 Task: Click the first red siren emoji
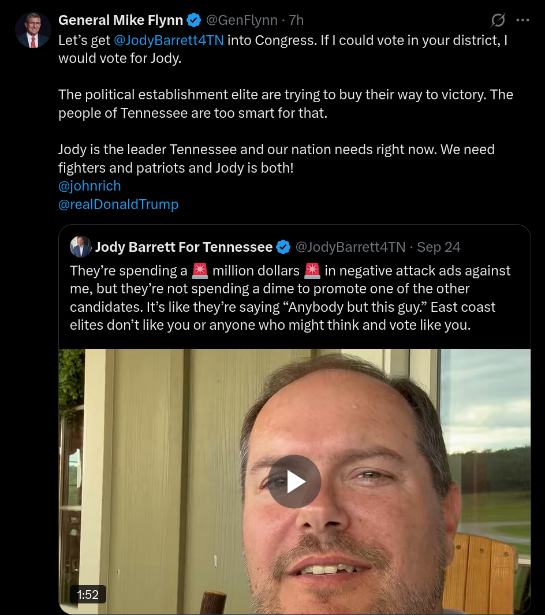coord(200,270)
